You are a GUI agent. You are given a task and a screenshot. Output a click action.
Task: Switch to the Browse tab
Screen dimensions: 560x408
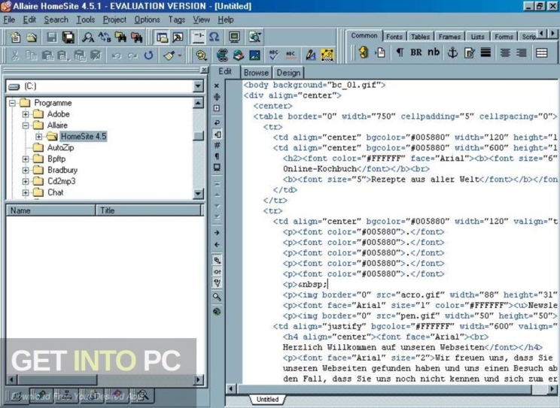tap(256, 73)
